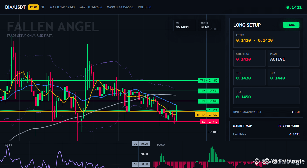This screenshot has height=168, width=307.
Task: Click the green 0.1421 price in header
Action: (x=294, y=8)
